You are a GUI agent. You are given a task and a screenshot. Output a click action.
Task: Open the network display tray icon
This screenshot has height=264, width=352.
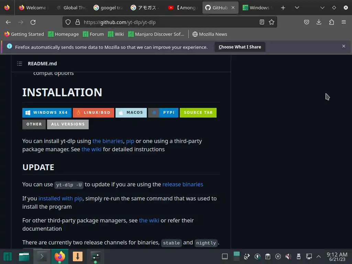point(309,256)
